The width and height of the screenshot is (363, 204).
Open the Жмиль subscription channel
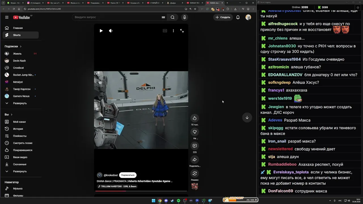point(21,54)
